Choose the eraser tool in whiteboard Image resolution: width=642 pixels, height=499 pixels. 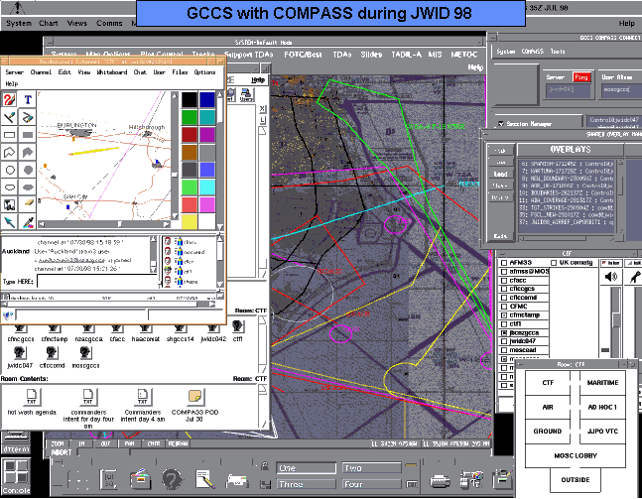pos(28,204)
